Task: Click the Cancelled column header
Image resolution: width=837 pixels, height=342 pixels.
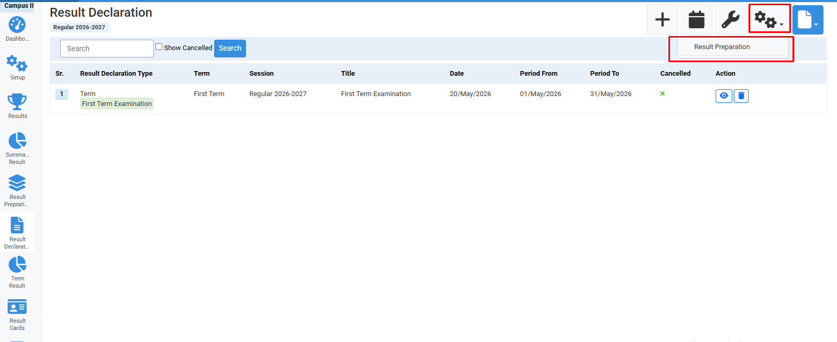Action: point(675,74)
